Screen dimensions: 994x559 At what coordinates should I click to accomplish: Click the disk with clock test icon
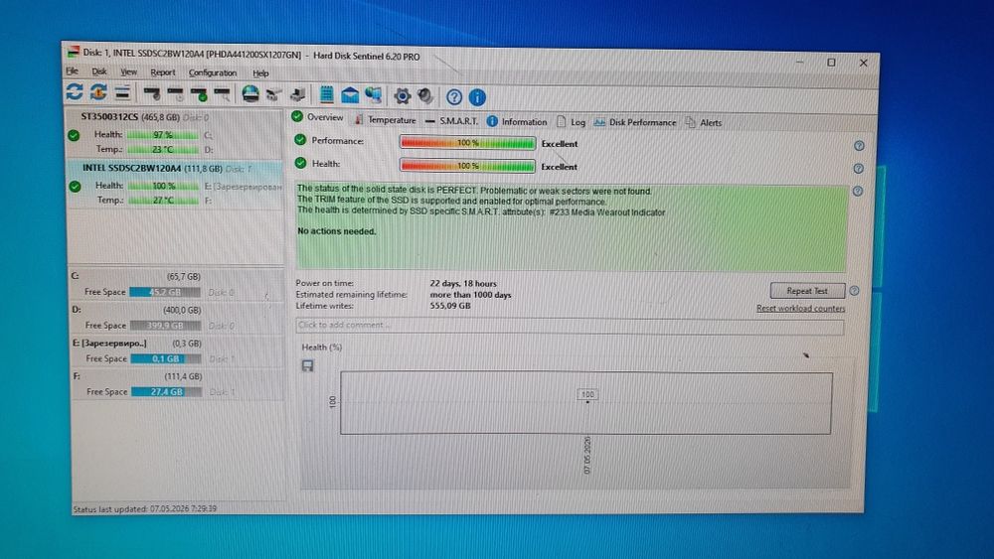click(176, 95)
